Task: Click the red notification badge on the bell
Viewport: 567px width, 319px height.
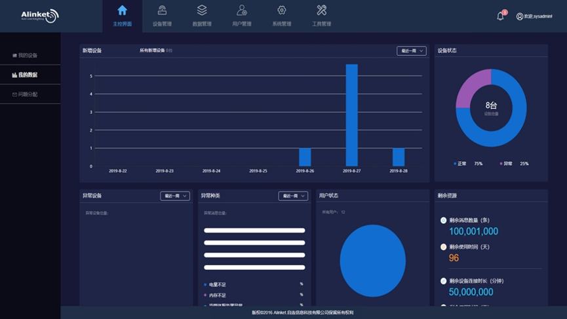Action: [505, 12]
